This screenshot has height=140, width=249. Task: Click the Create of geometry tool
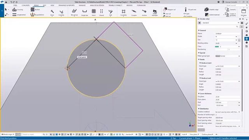(231, 14)
